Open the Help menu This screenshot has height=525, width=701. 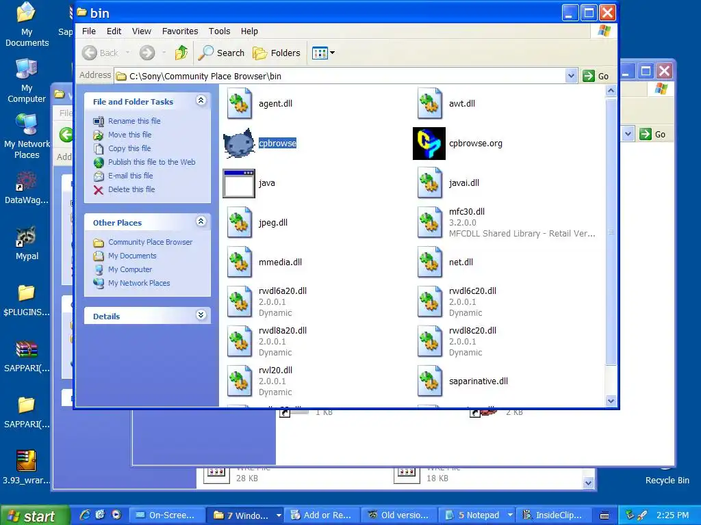coord(249,31)
